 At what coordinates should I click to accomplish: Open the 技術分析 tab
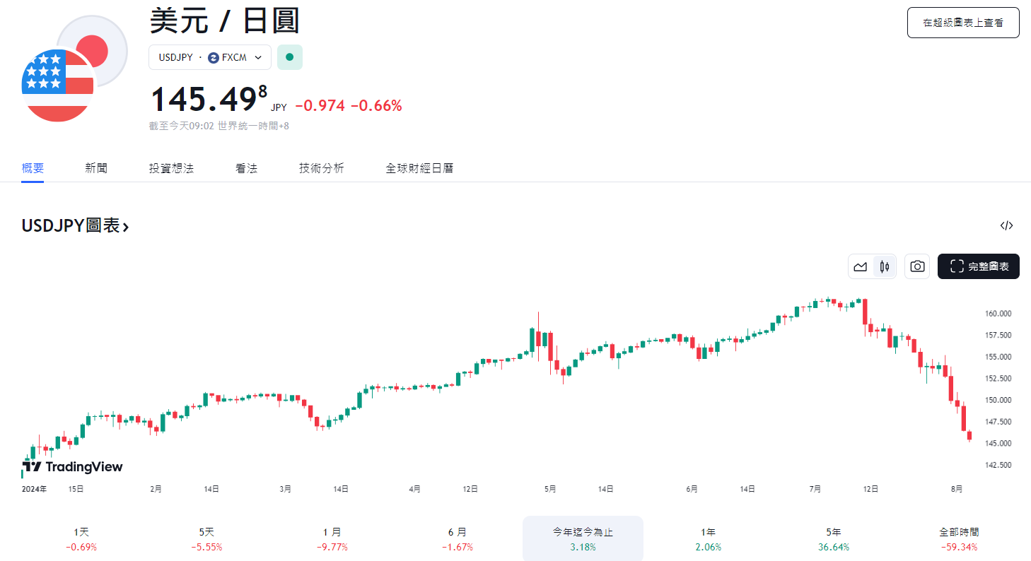pyautogui.click(x=321, y=167)
